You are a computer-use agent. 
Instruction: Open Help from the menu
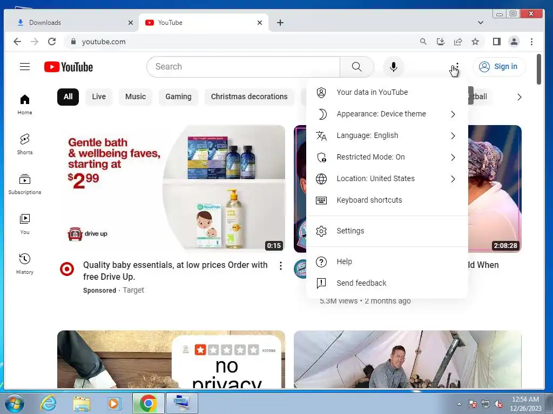(387, 261)
